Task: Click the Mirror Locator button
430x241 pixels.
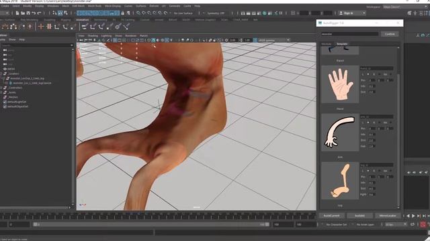Action: [x=388, y=216]
